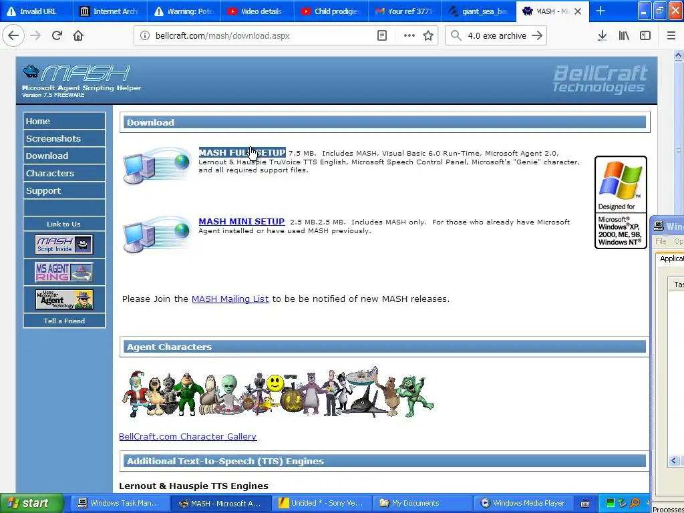The width and height of the screenshot is (684, 513).
Task: Download MASH MINI SETUP link
Action: [242, 222]
